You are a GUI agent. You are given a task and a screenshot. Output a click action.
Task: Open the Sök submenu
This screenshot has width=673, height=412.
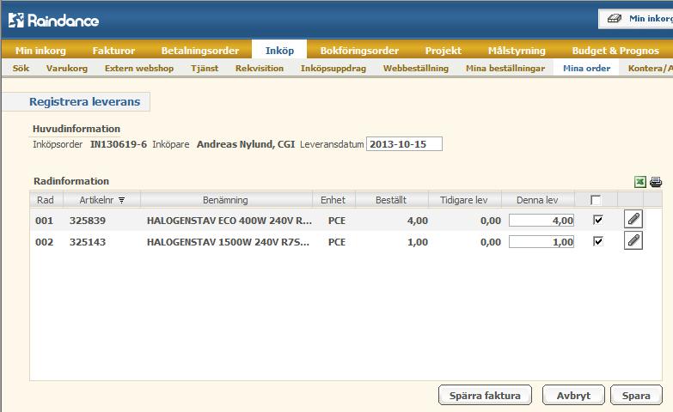(21, 68)
